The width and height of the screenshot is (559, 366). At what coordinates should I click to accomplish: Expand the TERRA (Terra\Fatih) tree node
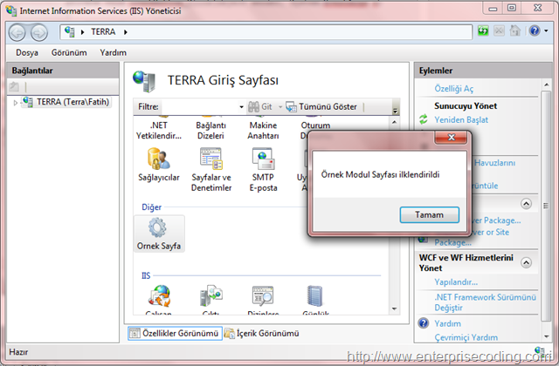pos(16,103)
